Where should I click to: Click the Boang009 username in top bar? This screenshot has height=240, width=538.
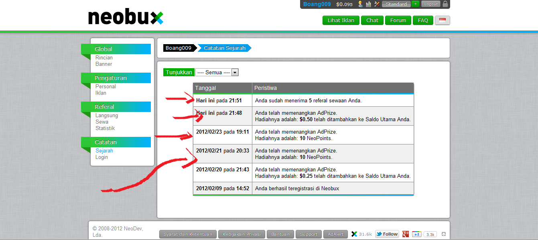pos(317,4)
